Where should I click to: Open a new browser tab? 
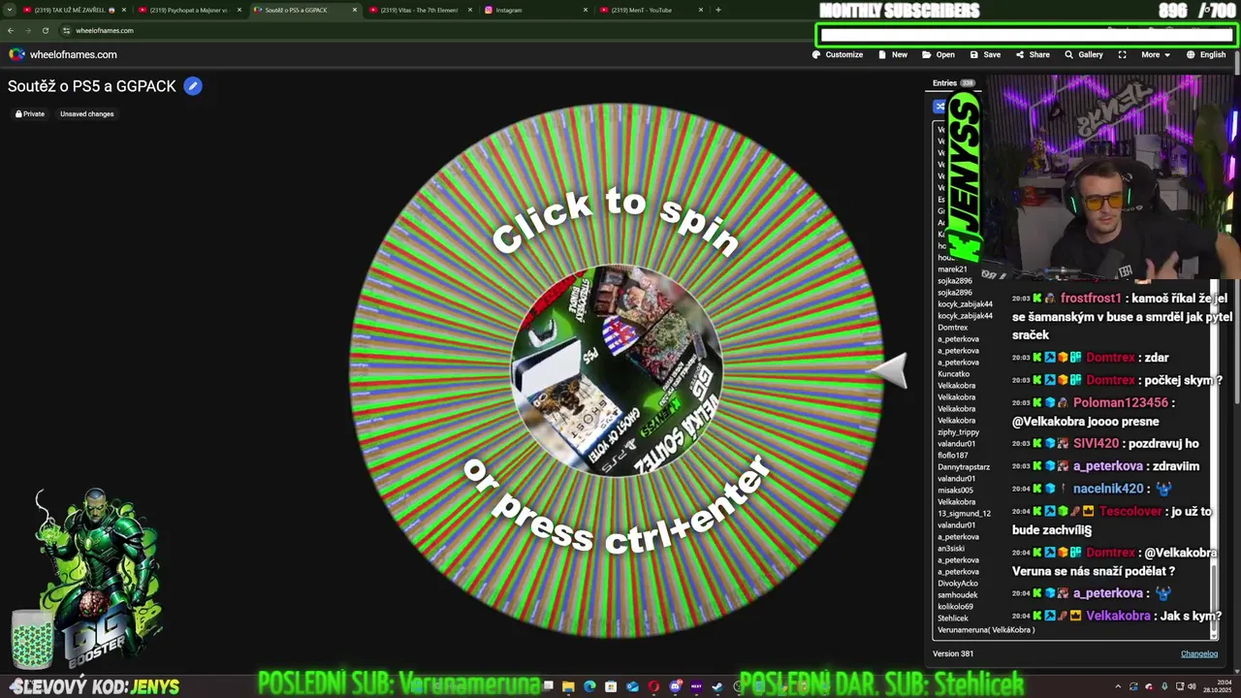[717, 10]
